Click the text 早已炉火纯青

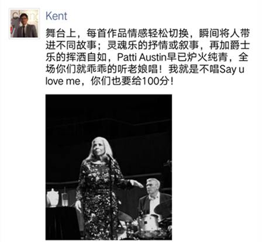pos(197,57)
